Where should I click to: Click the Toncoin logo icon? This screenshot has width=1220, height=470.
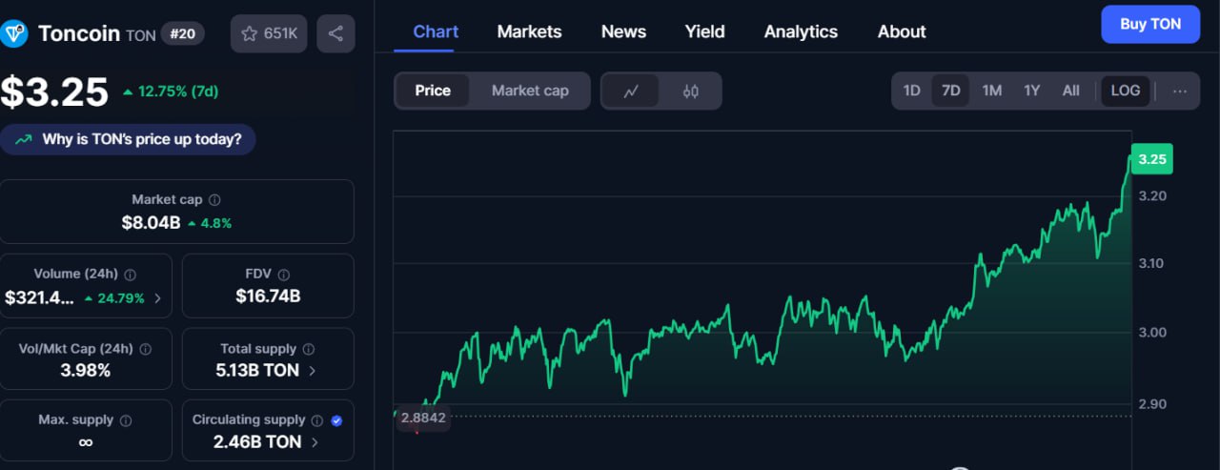(x=15, y=34)
